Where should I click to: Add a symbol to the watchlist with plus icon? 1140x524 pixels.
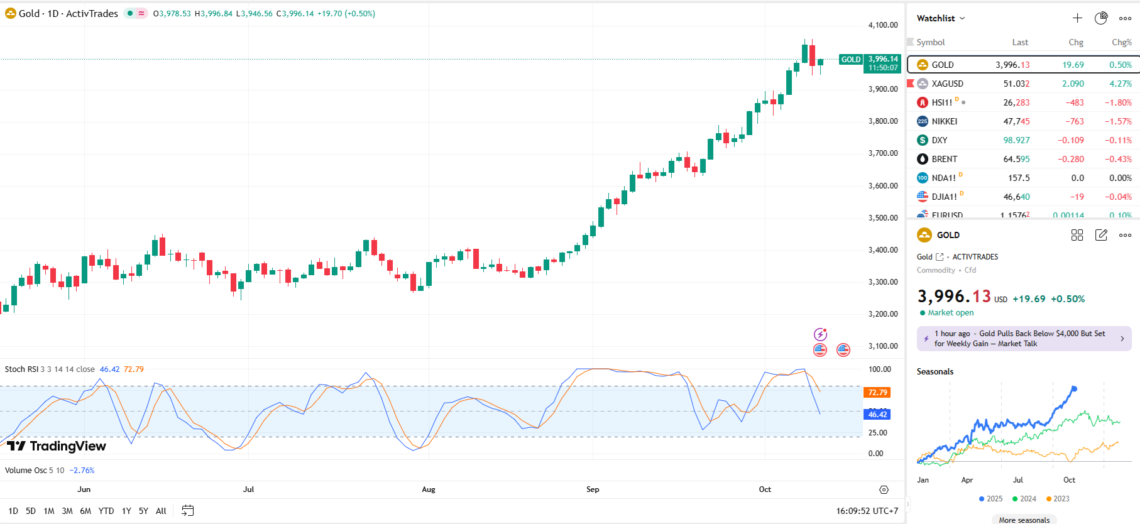(x=1077, y=18)
